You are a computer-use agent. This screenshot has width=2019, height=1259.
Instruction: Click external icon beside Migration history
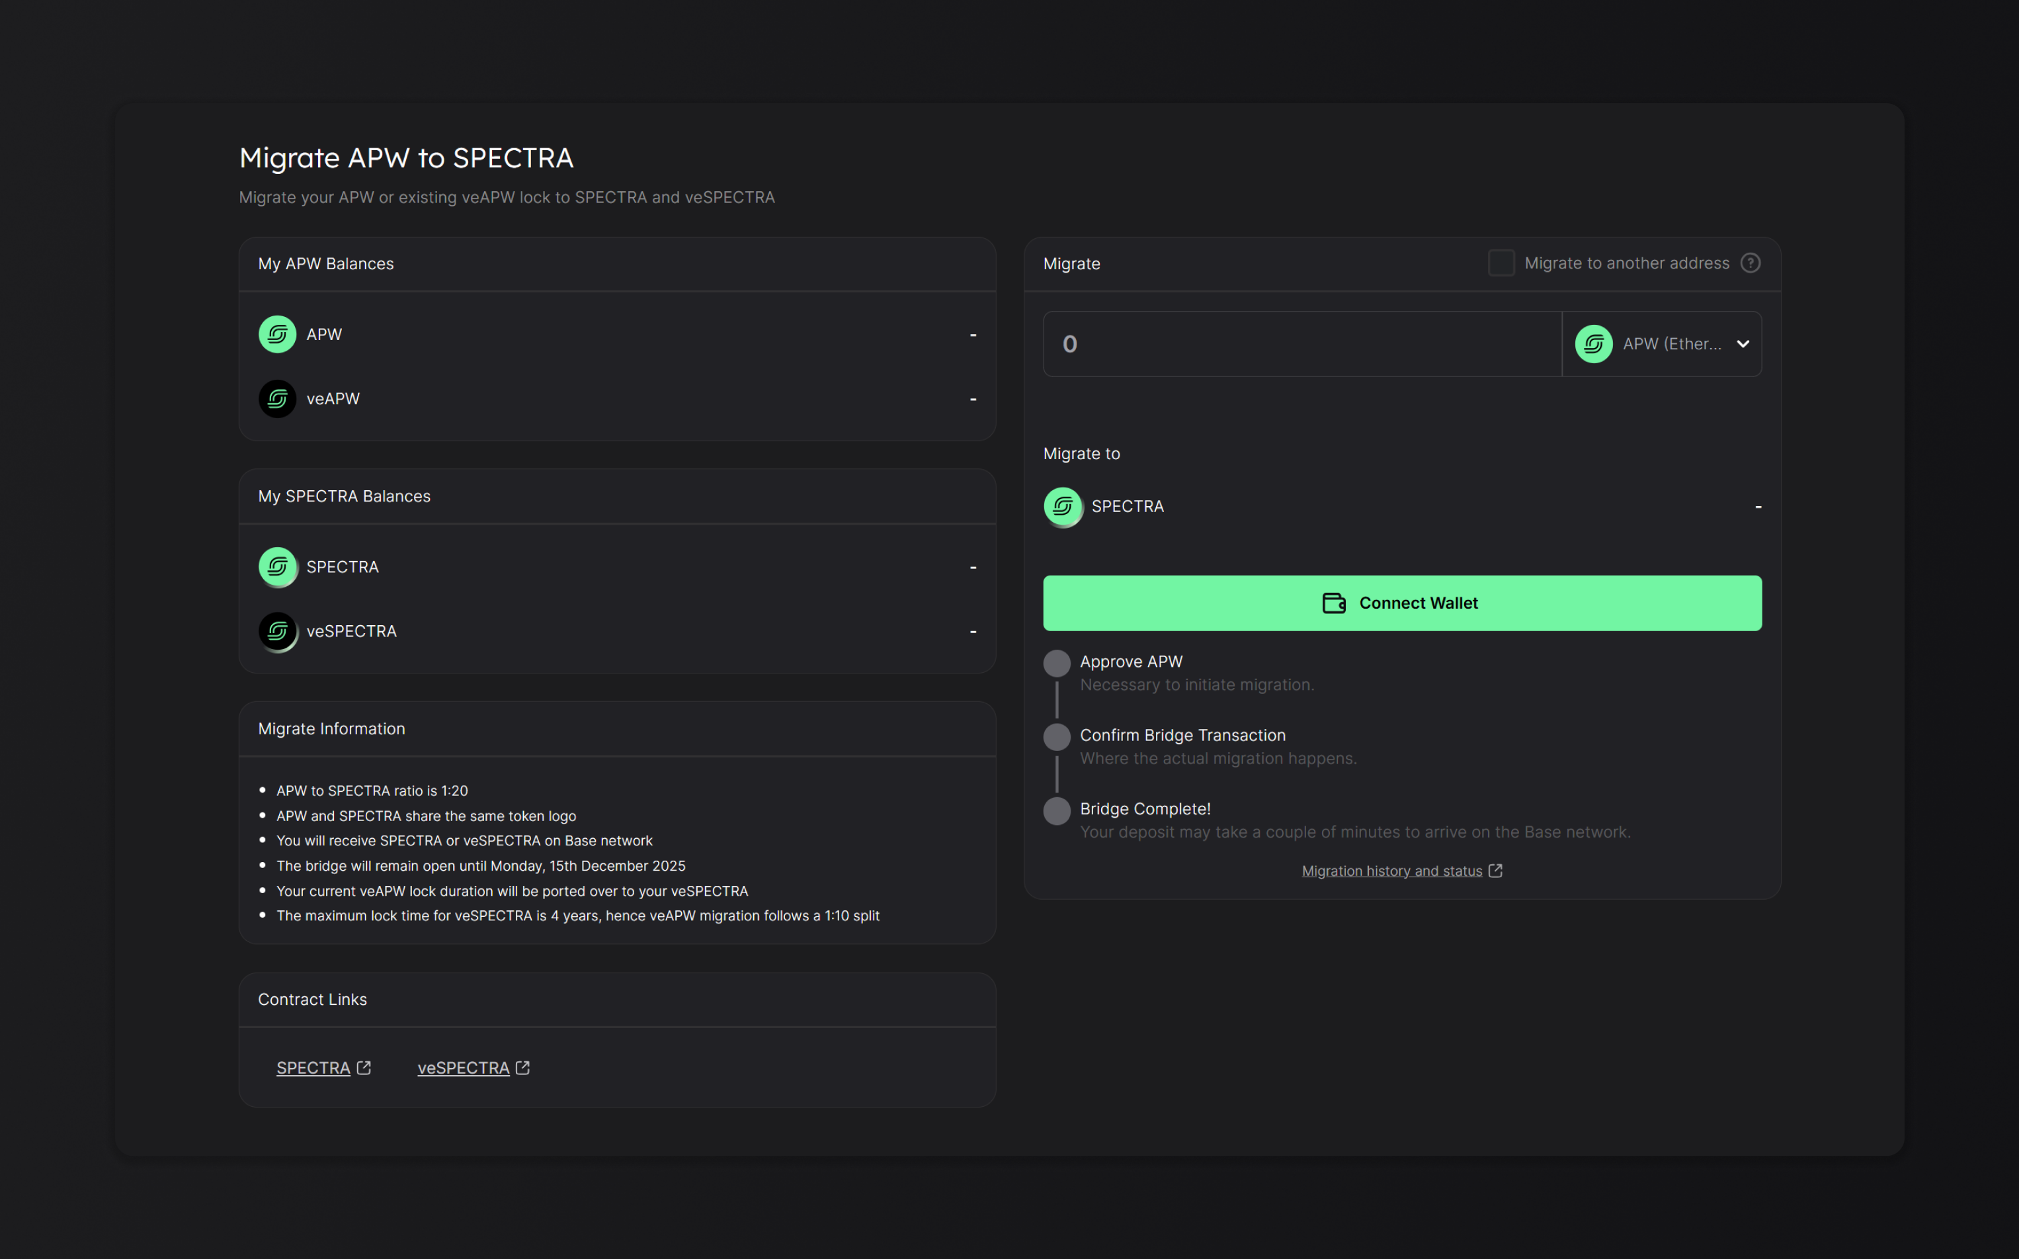click(x=1495, y=870)
